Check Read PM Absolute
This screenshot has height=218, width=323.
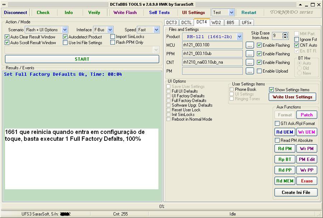pyautogui.click(x=277, y=140)
